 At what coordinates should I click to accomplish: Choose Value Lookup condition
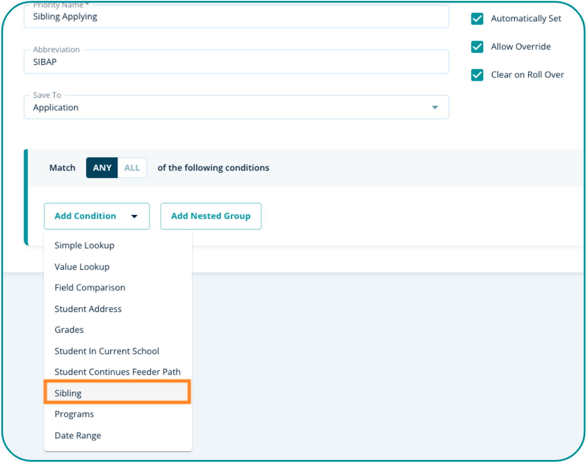[82, 267]
